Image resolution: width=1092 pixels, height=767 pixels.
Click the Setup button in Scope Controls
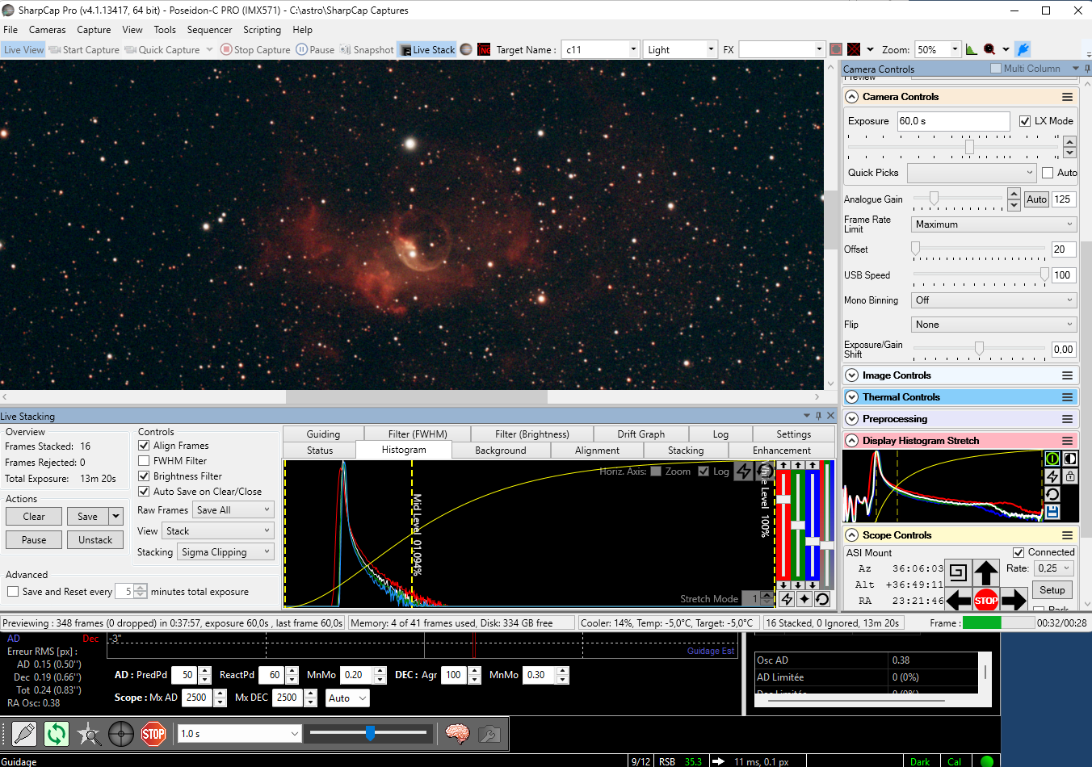(1052, 590)
